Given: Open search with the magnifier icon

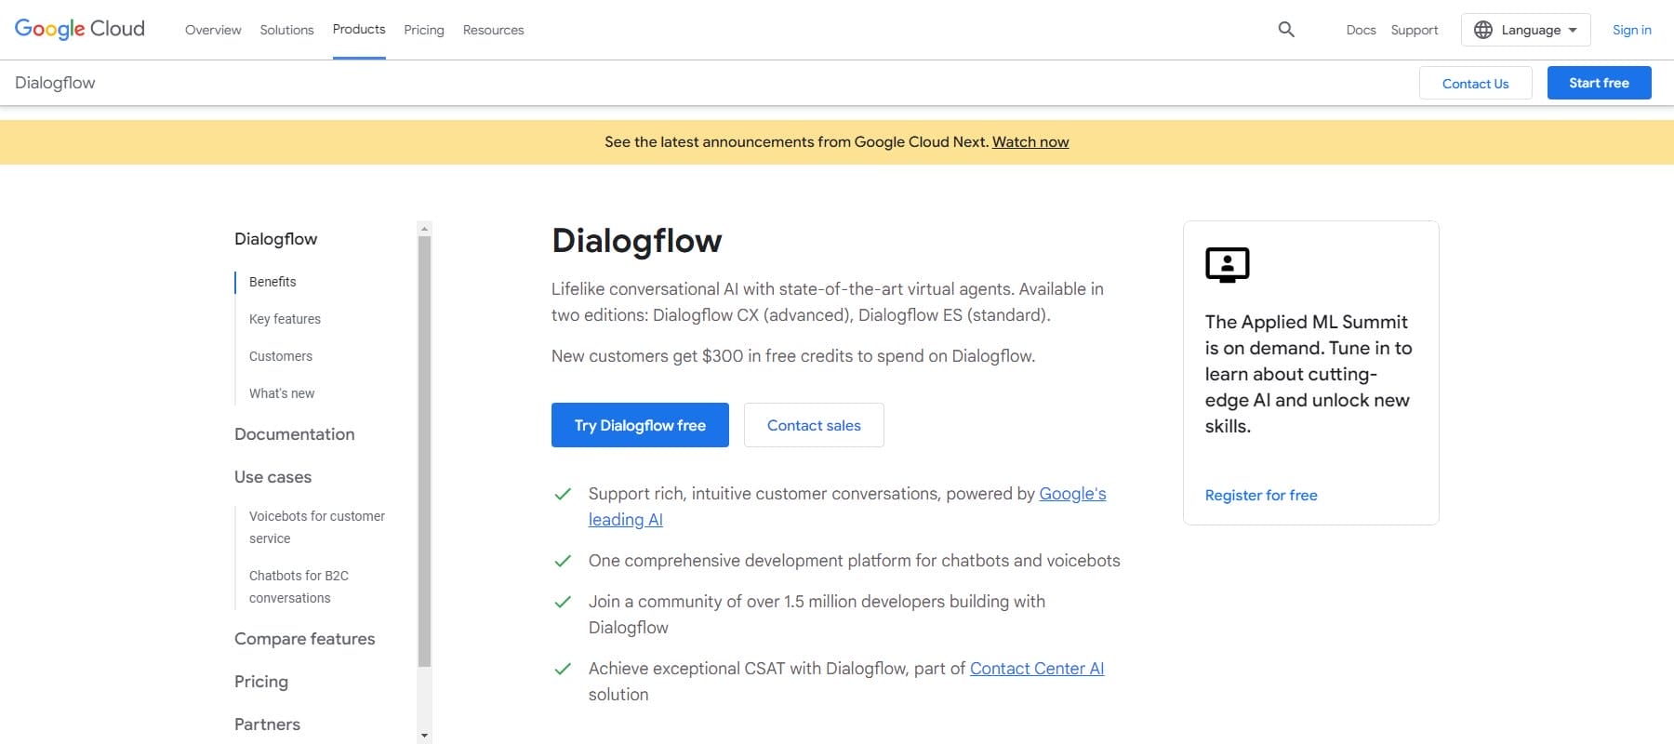Looking at the screenshot, I should click(x=1286, y=30).
